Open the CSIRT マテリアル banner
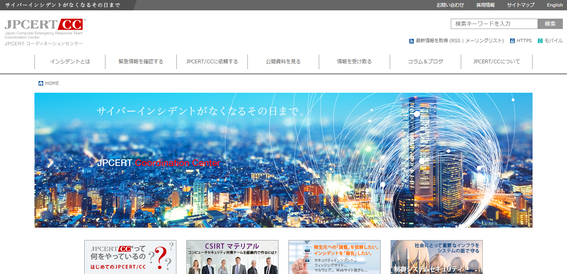Image resolution: width=567 pixels, height=274 pixels. [x=232, y=257]
